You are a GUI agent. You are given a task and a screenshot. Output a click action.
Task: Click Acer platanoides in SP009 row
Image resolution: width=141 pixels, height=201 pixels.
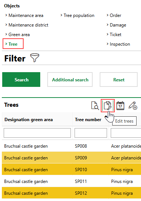(x=126, y=158)
